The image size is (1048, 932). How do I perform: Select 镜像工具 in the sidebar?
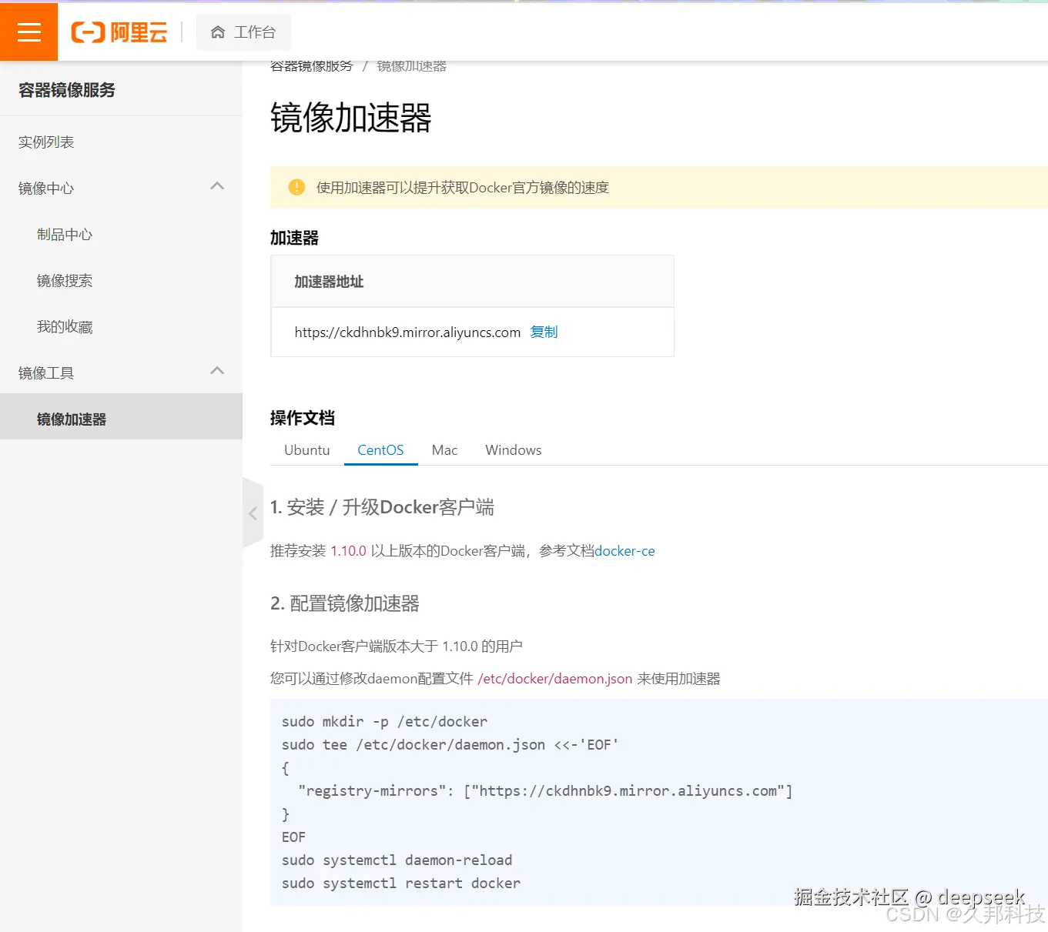[46, 373]
